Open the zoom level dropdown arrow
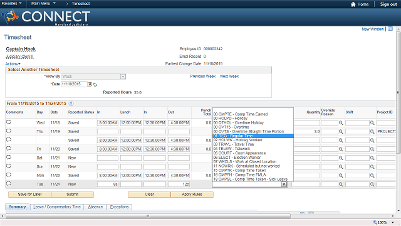Screen dimensions: 401x226 click(393, 222)
